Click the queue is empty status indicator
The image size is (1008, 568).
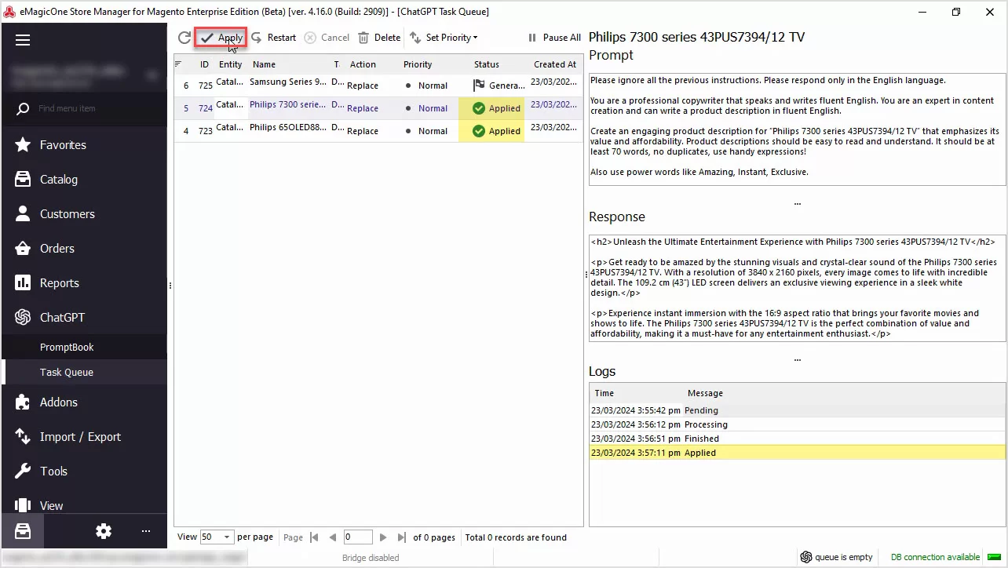click(836, 557)
